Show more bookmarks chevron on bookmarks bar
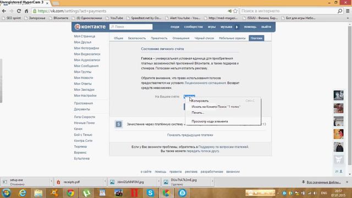The image size is (352, 198). pyautogui.click(x=348, y=18)
